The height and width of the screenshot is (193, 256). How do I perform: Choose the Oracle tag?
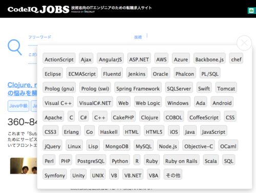tap(160, 73)
